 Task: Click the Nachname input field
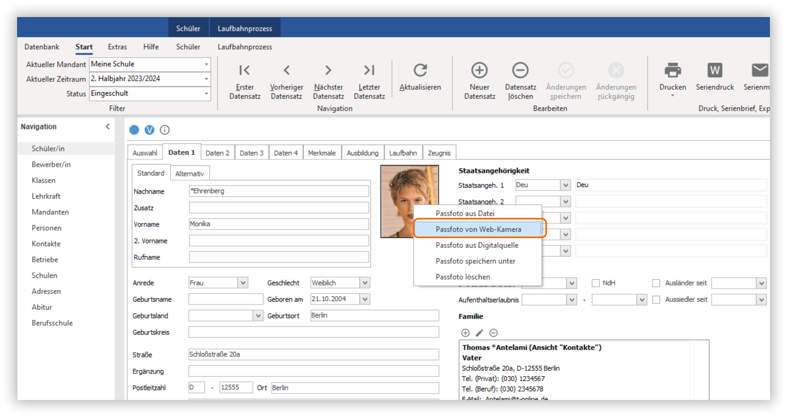coord(279,191)
